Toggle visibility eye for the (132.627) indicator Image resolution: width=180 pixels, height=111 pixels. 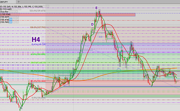pos(11,17)
